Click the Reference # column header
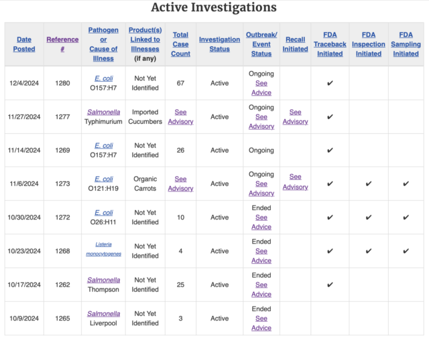Image resolution: width=429 pixels, height=342 pixels. (x=62, y=44)
